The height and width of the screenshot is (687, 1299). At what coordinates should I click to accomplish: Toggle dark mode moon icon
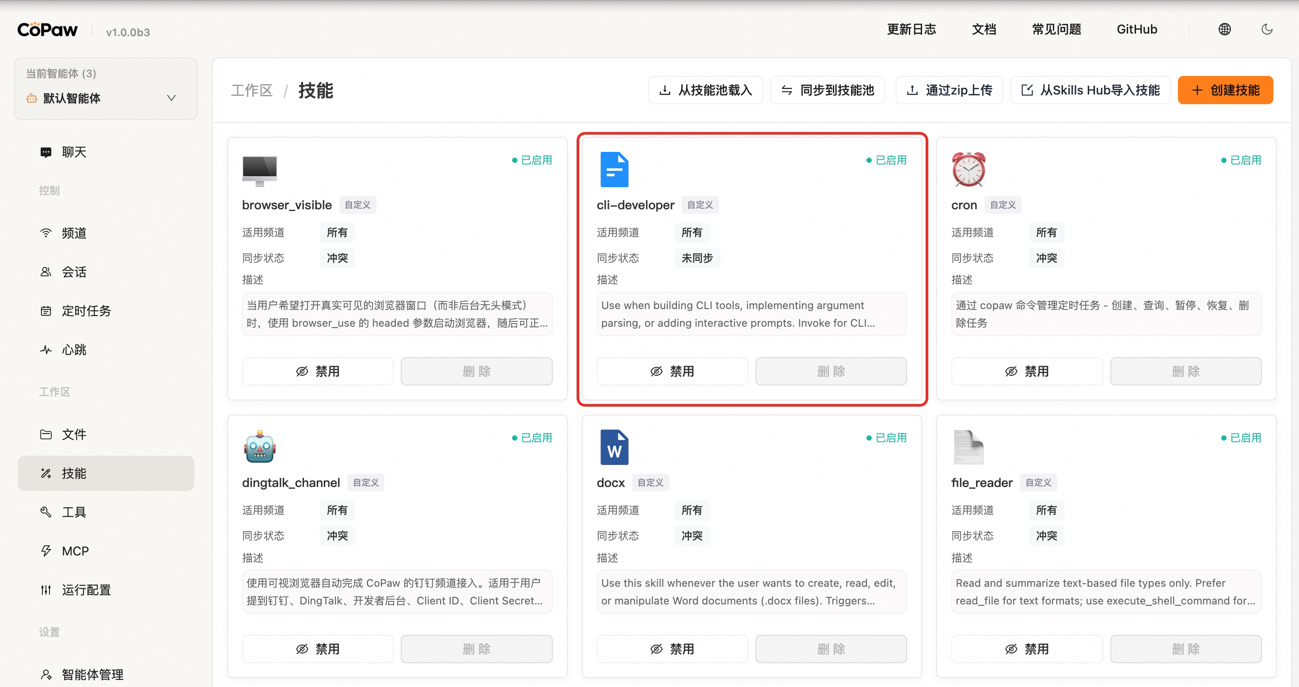coord(1267,29)
